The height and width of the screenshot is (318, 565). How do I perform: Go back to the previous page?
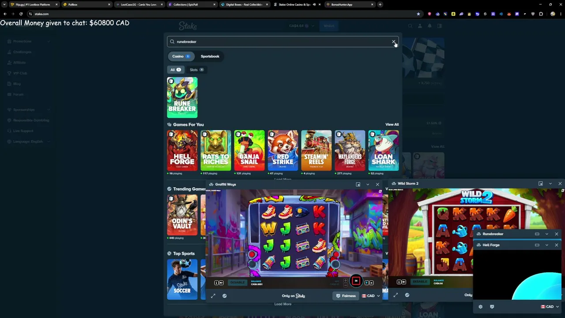[5, 14]
